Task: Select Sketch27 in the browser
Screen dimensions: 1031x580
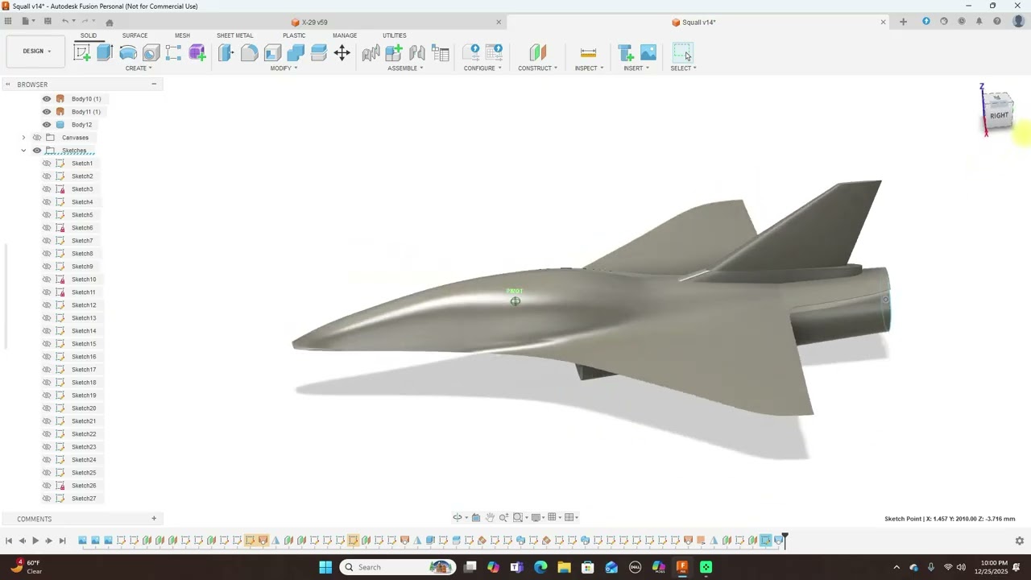Action: tap(84, 499)
